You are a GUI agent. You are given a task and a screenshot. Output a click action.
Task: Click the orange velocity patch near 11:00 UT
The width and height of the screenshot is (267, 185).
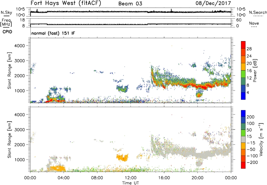click(122, 158)
